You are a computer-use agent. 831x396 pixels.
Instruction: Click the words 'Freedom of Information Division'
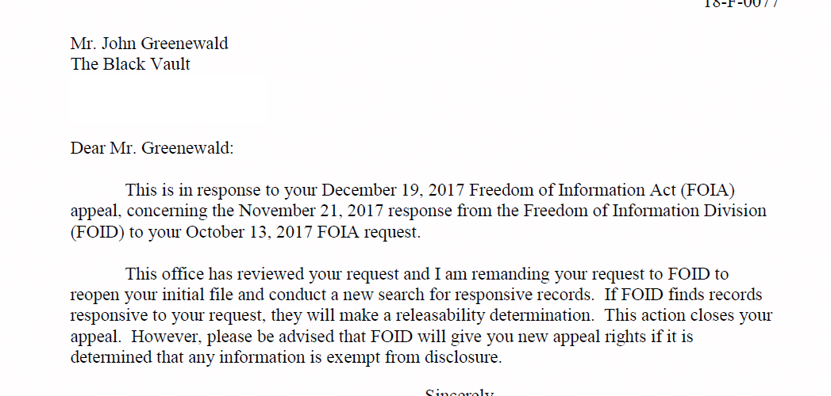tap(645, 211)
